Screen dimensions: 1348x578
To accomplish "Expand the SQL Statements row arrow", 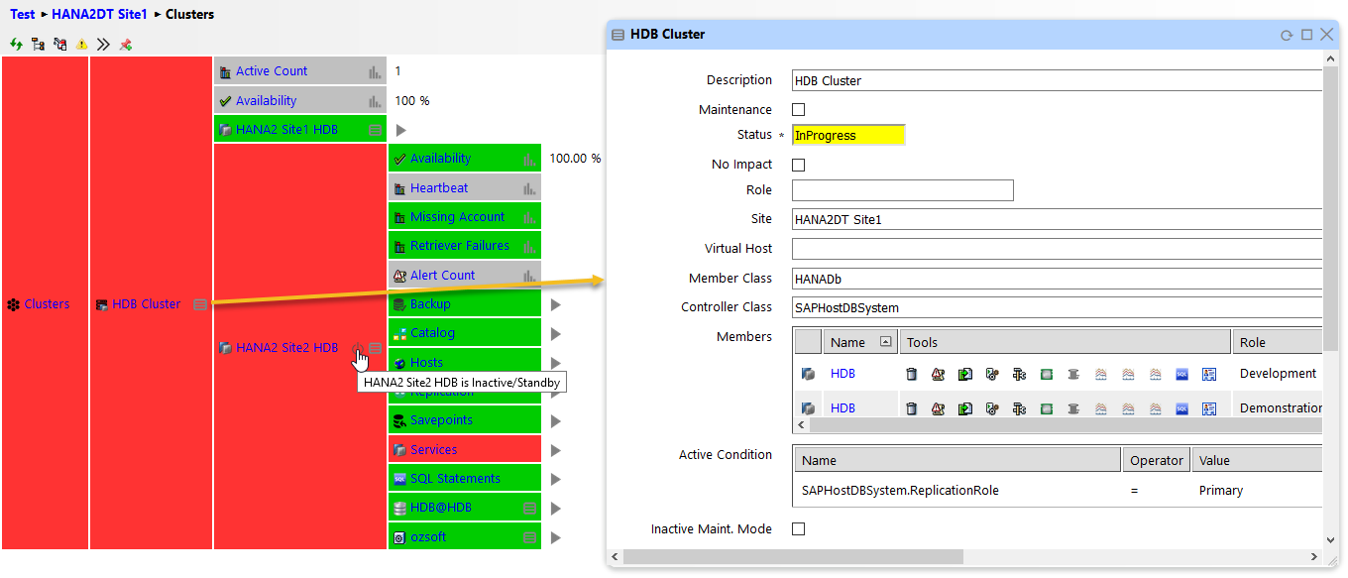I will point(556,479).
